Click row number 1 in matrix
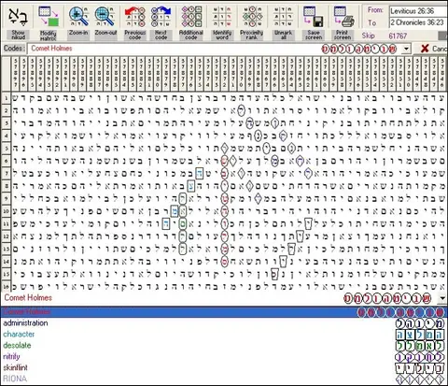 tap(6, 98)
